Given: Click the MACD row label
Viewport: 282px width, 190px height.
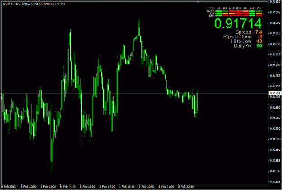Looking at the screenshot, I should coord(211,11).
